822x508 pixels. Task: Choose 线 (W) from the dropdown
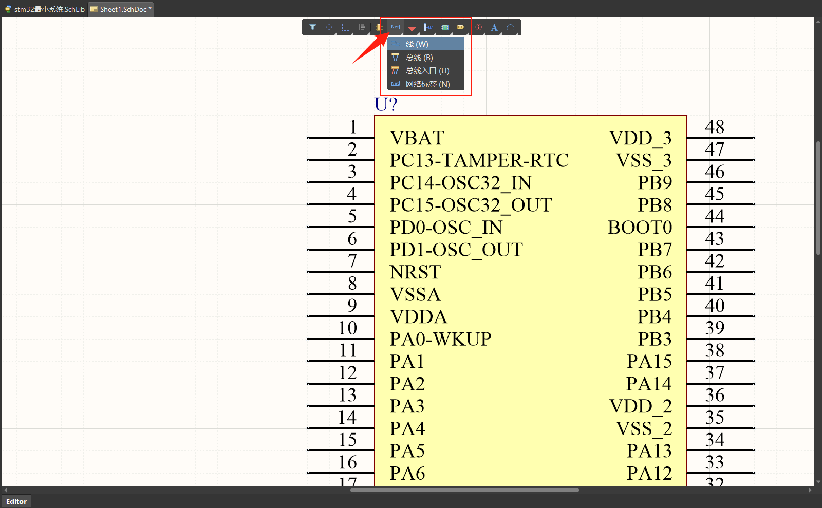coord(426,44)
